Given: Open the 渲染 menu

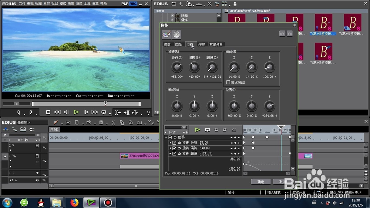Looking at the screenshot, I should [x=79, y=4].
